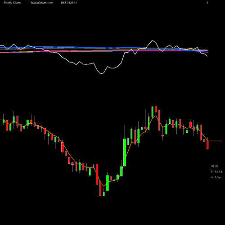This screenshot has height=225, width=225.
Task: Click the 'BSE 532374' symbol label
Action: (69, 3)
